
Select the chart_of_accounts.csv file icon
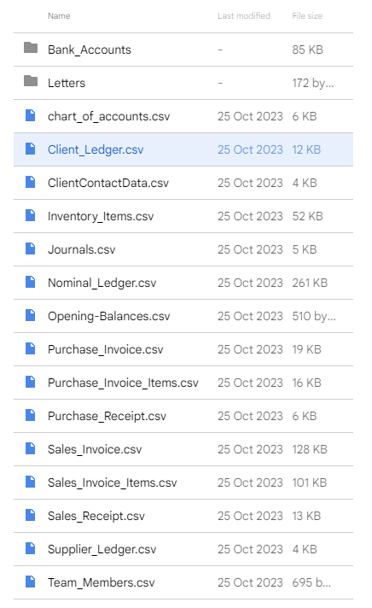click(x=30, y=115)
